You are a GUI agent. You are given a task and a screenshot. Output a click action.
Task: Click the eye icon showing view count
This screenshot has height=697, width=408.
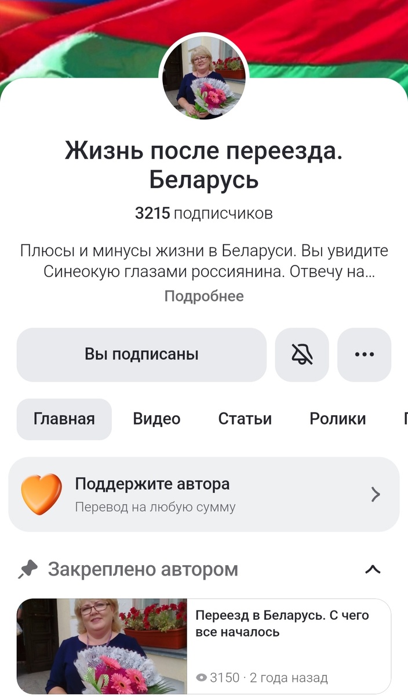tap(201, 677)
